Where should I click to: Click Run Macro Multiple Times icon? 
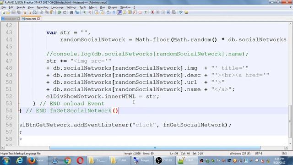click(168, 12)
